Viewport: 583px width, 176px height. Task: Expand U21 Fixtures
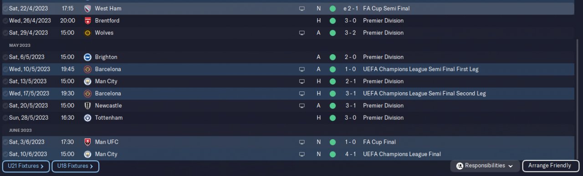(x=26, y=166)
